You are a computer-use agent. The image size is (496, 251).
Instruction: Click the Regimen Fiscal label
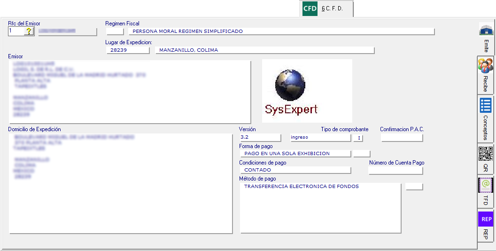122,24
